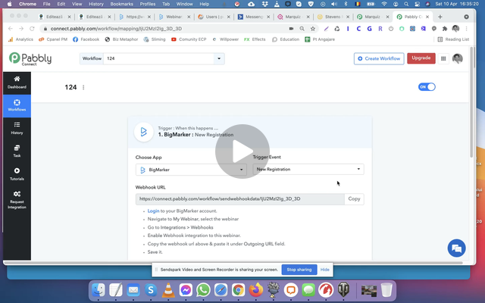Bookmark this page with star icon
Image resolution: width=485 pixels, height=303 pixels.
(x=313, y=29)
